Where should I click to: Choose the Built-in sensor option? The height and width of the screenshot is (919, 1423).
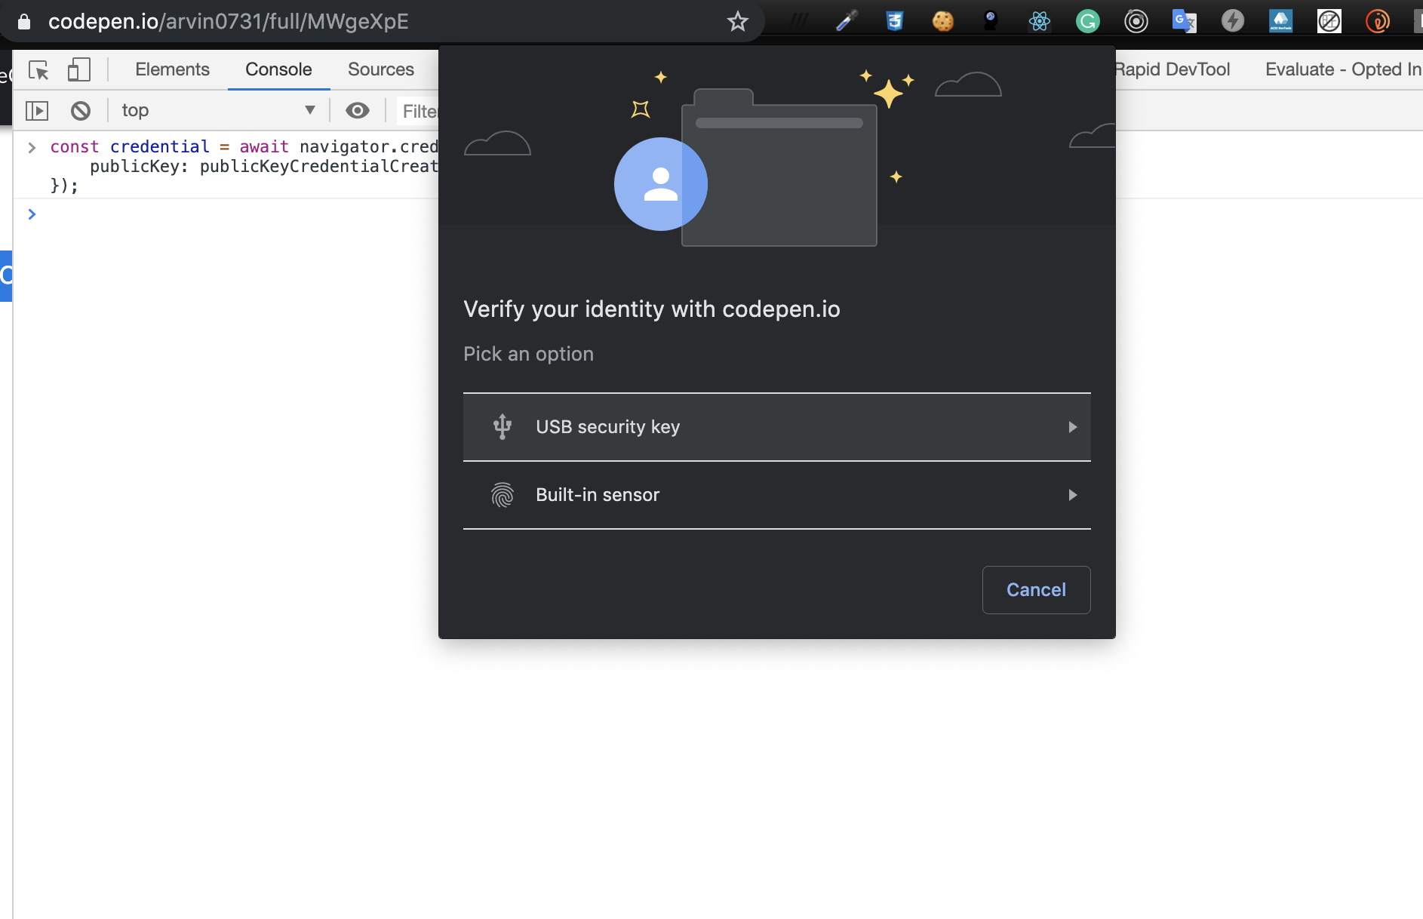pyautogui.click(x=777, y=495)
